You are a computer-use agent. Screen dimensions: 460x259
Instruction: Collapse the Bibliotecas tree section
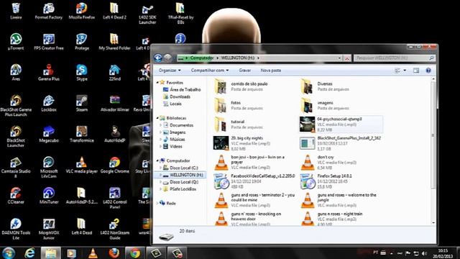point(157,118)
